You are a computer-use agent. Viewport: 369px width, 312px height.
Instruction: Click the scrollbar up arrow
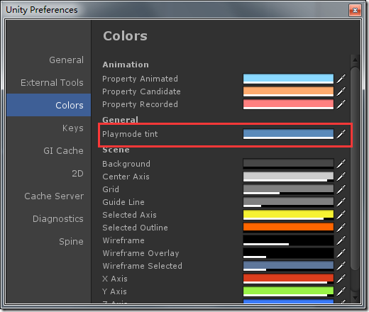355,60
